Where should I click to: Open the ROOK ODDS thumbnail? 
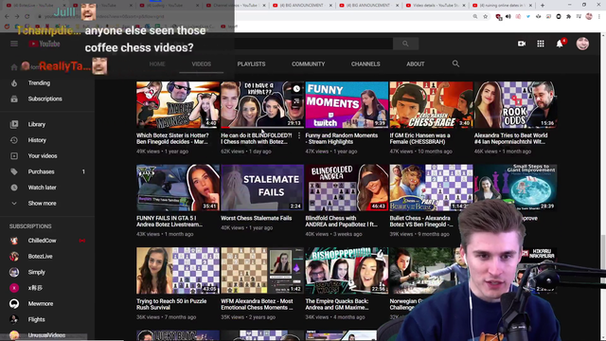point(515,105)
